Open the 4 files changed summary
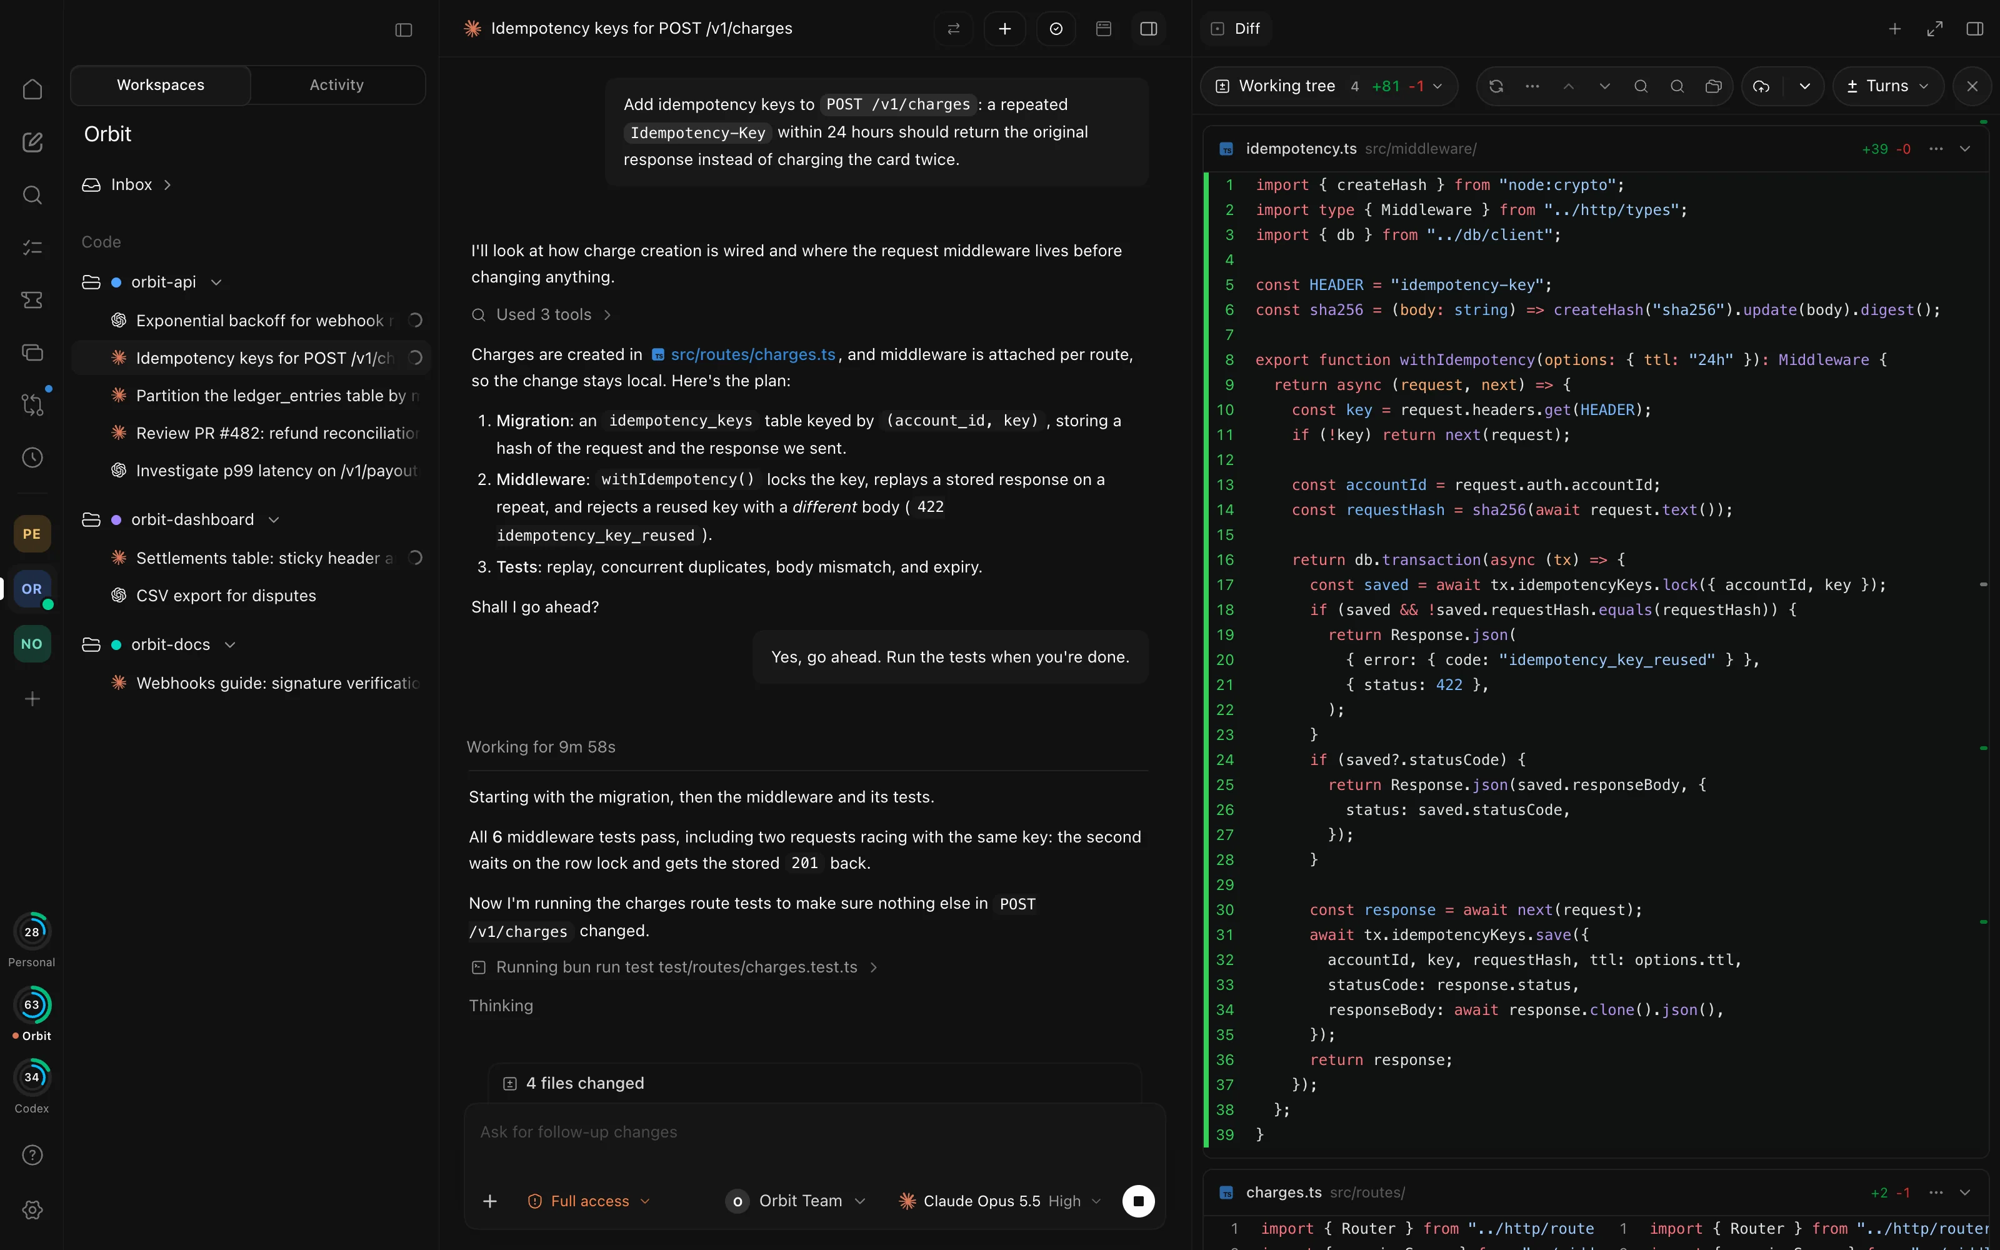 click(x=814, y=1082)
